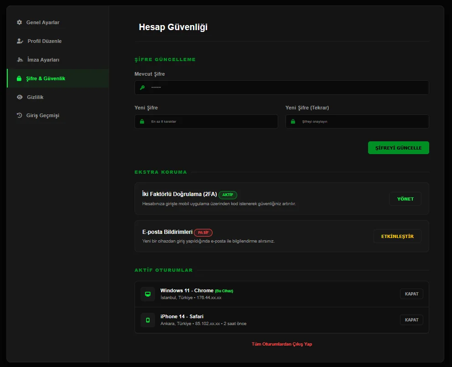Focus the Mevcut Şifre password field
The width and height of the screenshot is (452, 367).
point(281,88)
